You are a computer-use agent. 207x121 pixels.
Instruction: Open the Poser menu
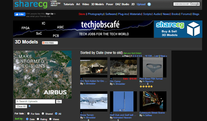(109, 4)
